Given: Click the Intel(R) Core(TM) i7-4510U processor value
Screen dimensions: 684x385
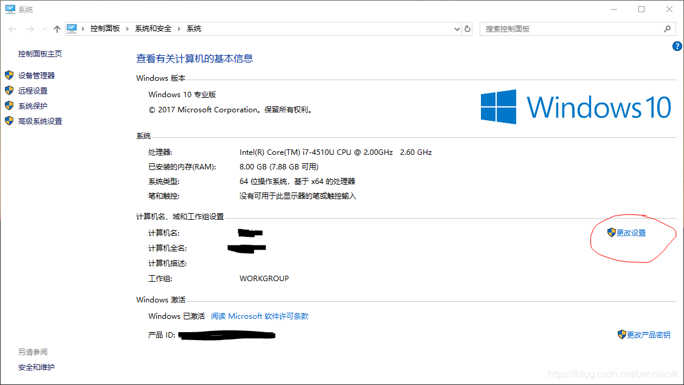Looking at the screenshot, I should [x=336, y=152].
